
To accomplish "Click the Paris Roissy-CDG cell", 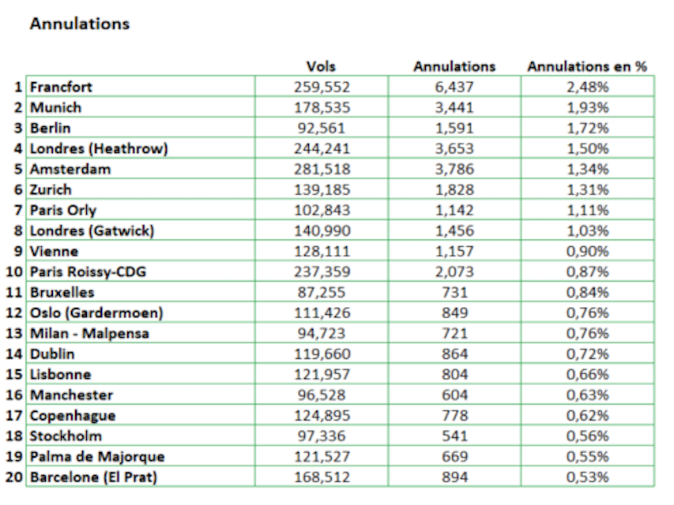I will [88, 271].
